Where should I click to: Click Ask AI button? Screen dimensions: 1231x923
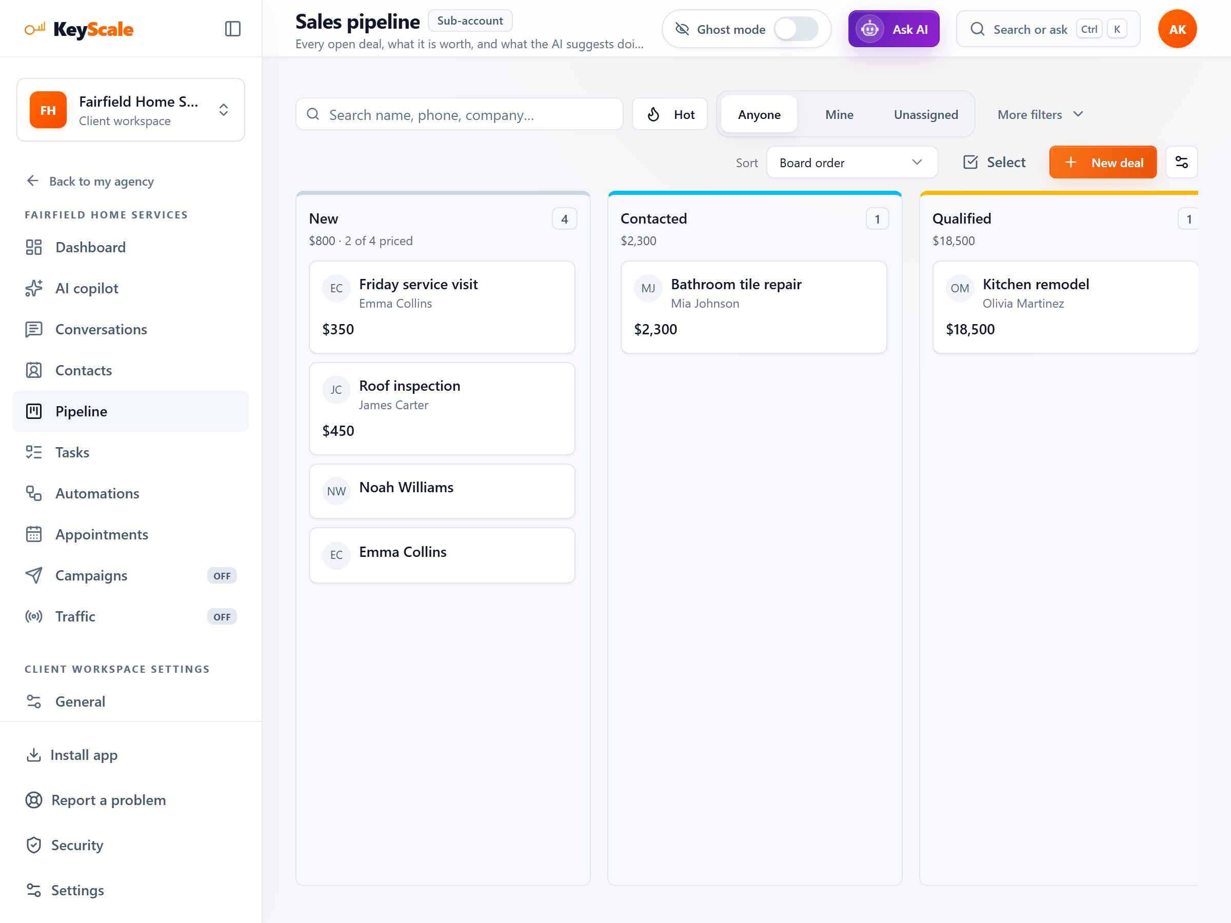894,29
